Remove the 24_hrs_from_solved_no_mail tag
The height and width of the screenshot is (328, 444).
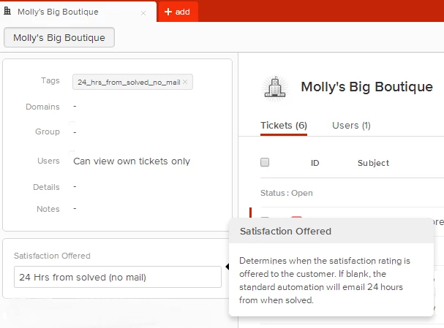coord(185,82)
